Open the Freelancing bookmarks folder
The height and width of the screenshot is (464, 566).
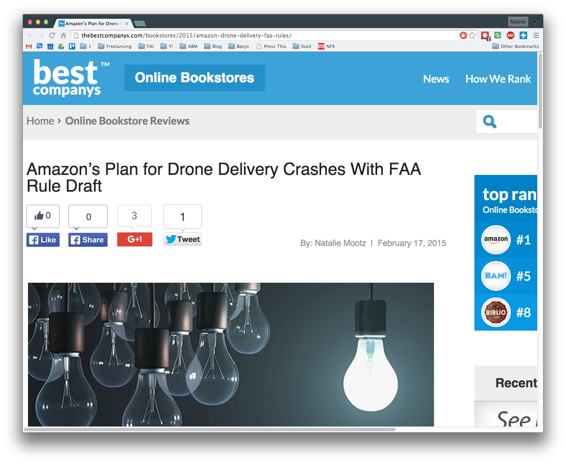[115, 46]
